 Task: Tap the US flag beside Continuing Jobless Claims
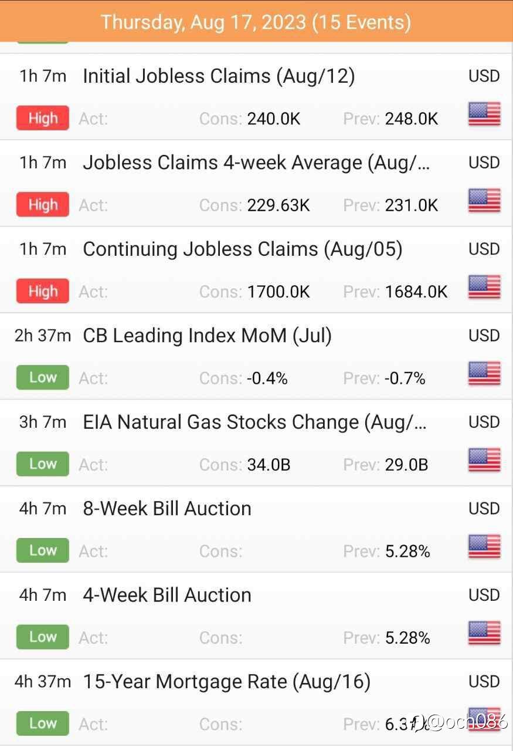[x=484, y=287]
